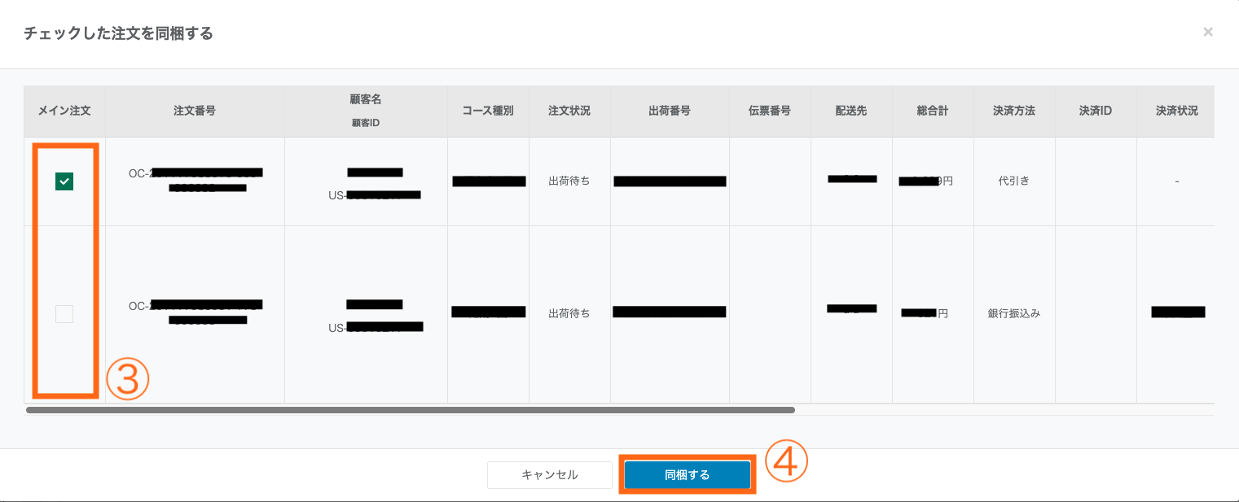This screenshot has width=1239, height=502.
Task: Click the 注文番号 column header
Action: click(195, 111)
